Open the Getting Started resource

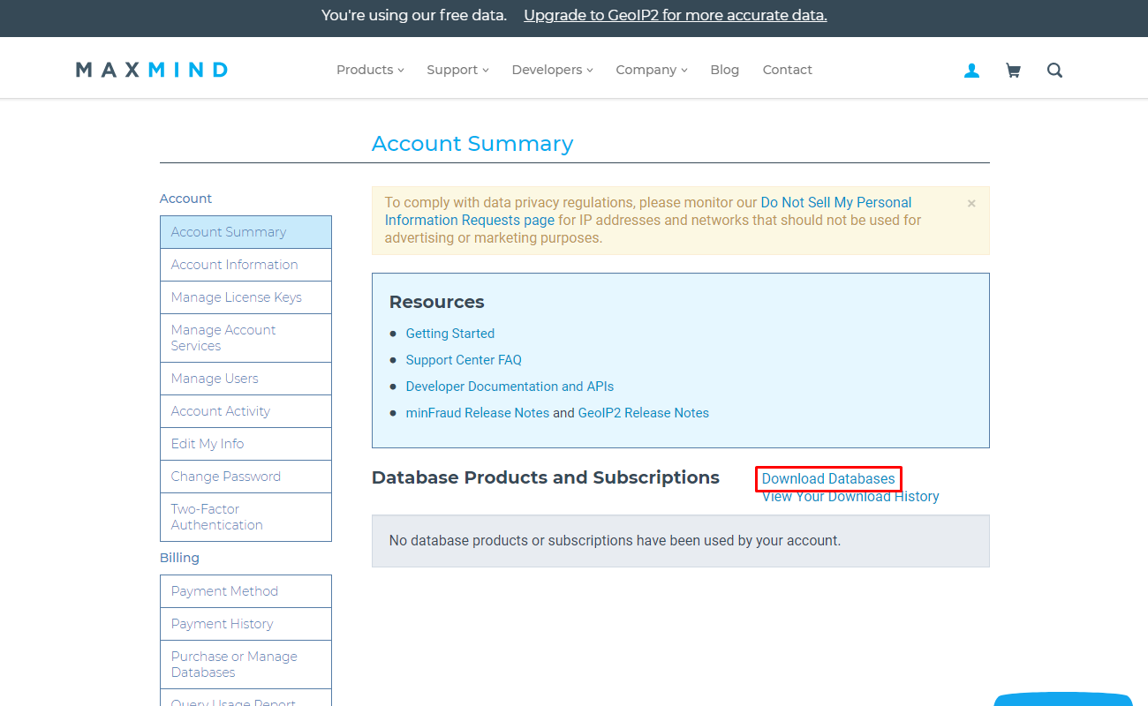click(x=450, y=334)
